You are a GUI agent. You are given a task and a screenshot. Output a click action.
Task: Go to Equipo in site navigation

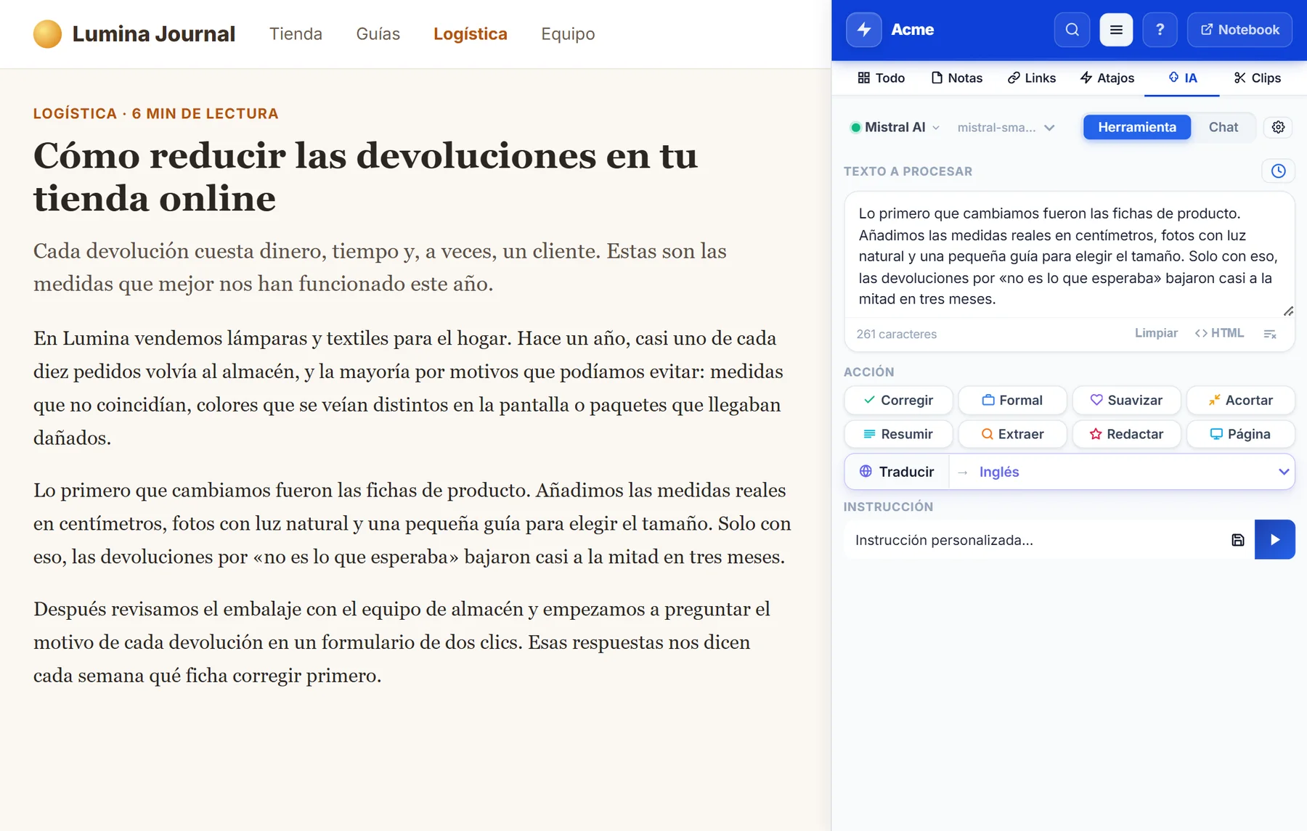pos(568,34)
